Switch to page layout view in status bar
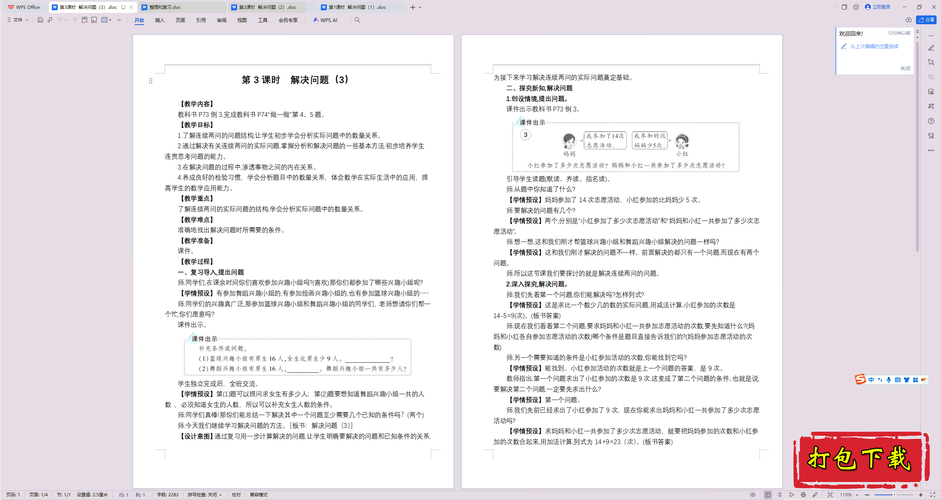Viewport: 941px width, 500px height. pyautogui.click(x=768, y=495)
